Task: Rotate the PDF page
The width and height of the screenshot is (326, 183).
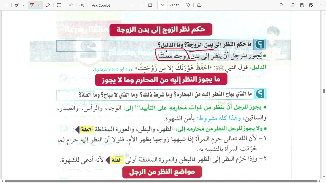Action: (x=188, y=5)
